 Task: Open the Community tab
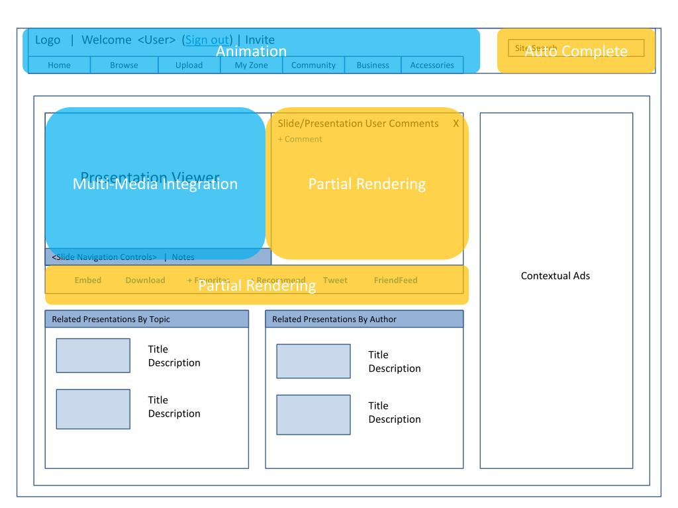[313, 65]
